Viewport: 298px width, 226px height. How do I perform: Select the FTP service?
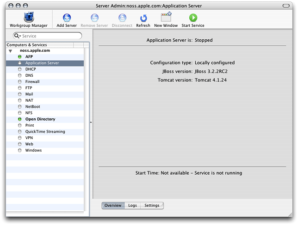[29, 88]
